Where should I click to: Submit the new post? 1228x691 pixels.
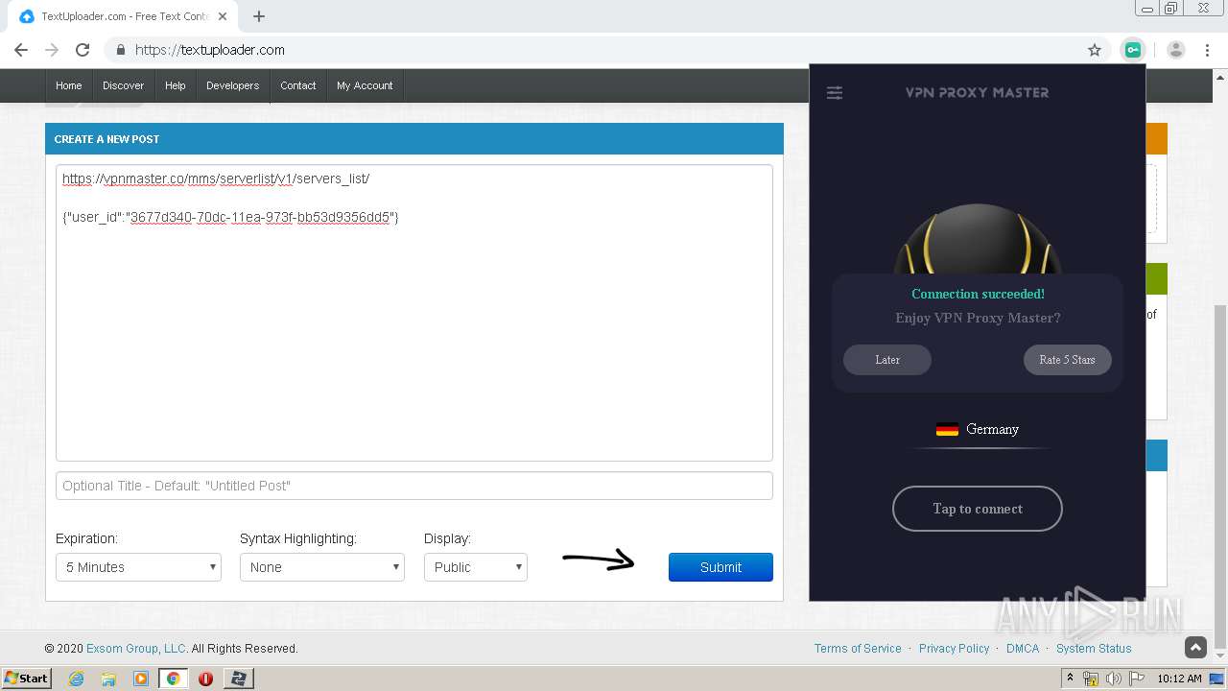[720, 567]
